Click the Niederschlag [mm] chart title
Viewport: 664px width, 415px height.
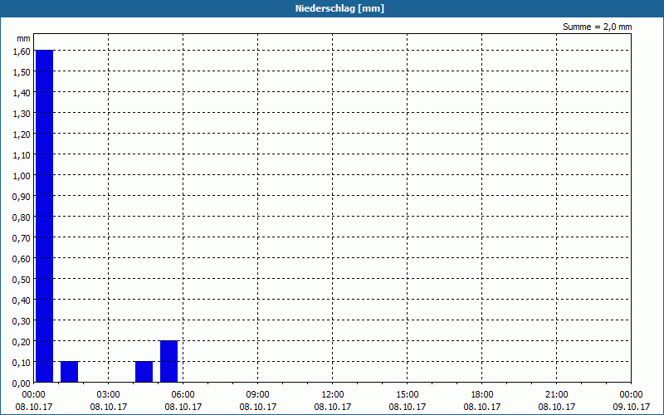(339, 8)
